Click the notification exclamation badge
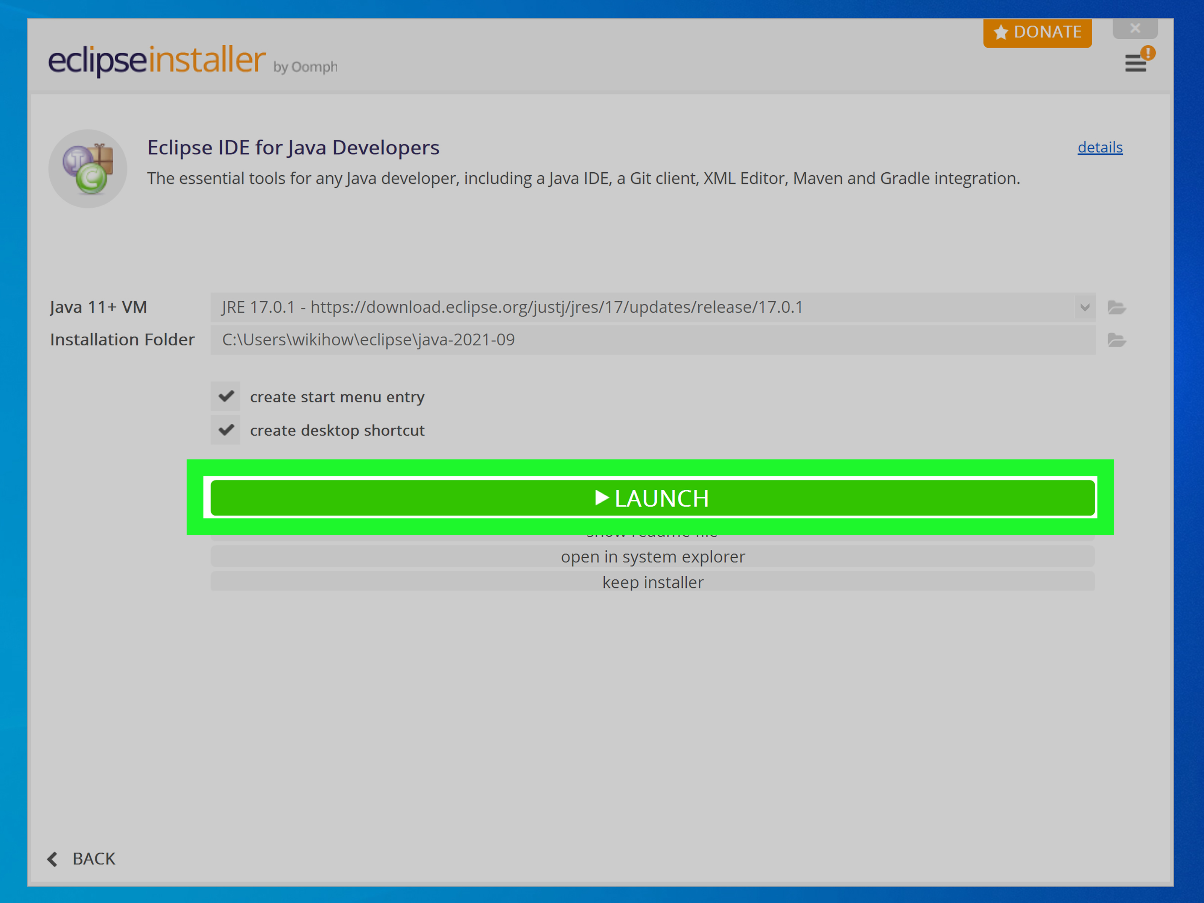Image resolution: width=1204 pixels, height=903 pixels. [1148, 53]
